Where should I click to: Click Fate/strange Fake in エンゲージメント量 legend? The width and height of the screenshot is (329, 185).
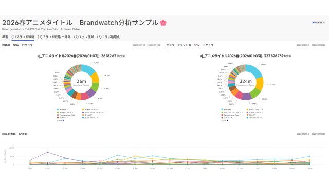[230, 115]
